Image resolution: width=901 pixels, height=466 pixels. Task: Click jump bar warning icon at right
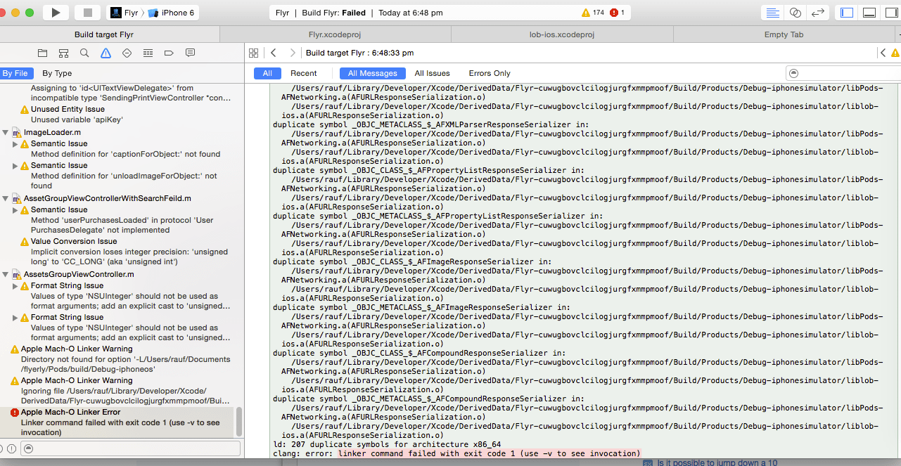[x=895, y=53]
